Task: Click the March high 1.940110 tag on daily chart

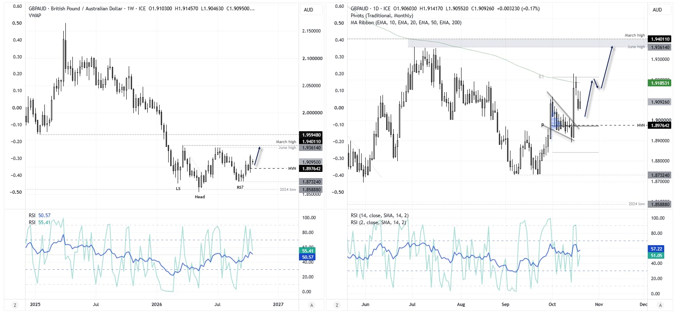Action: click(x=660, y=39)
